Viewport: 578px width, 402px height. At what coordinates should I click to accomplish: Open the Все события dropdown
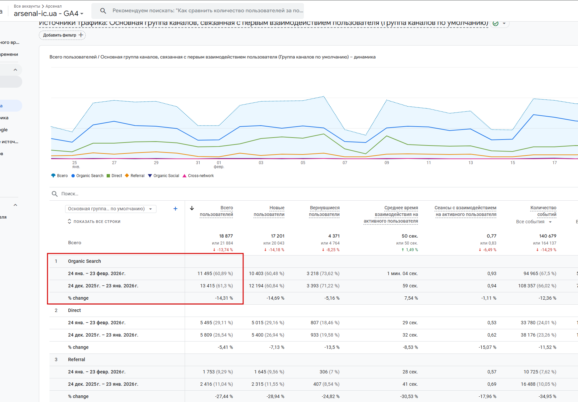tap(533, 222)
